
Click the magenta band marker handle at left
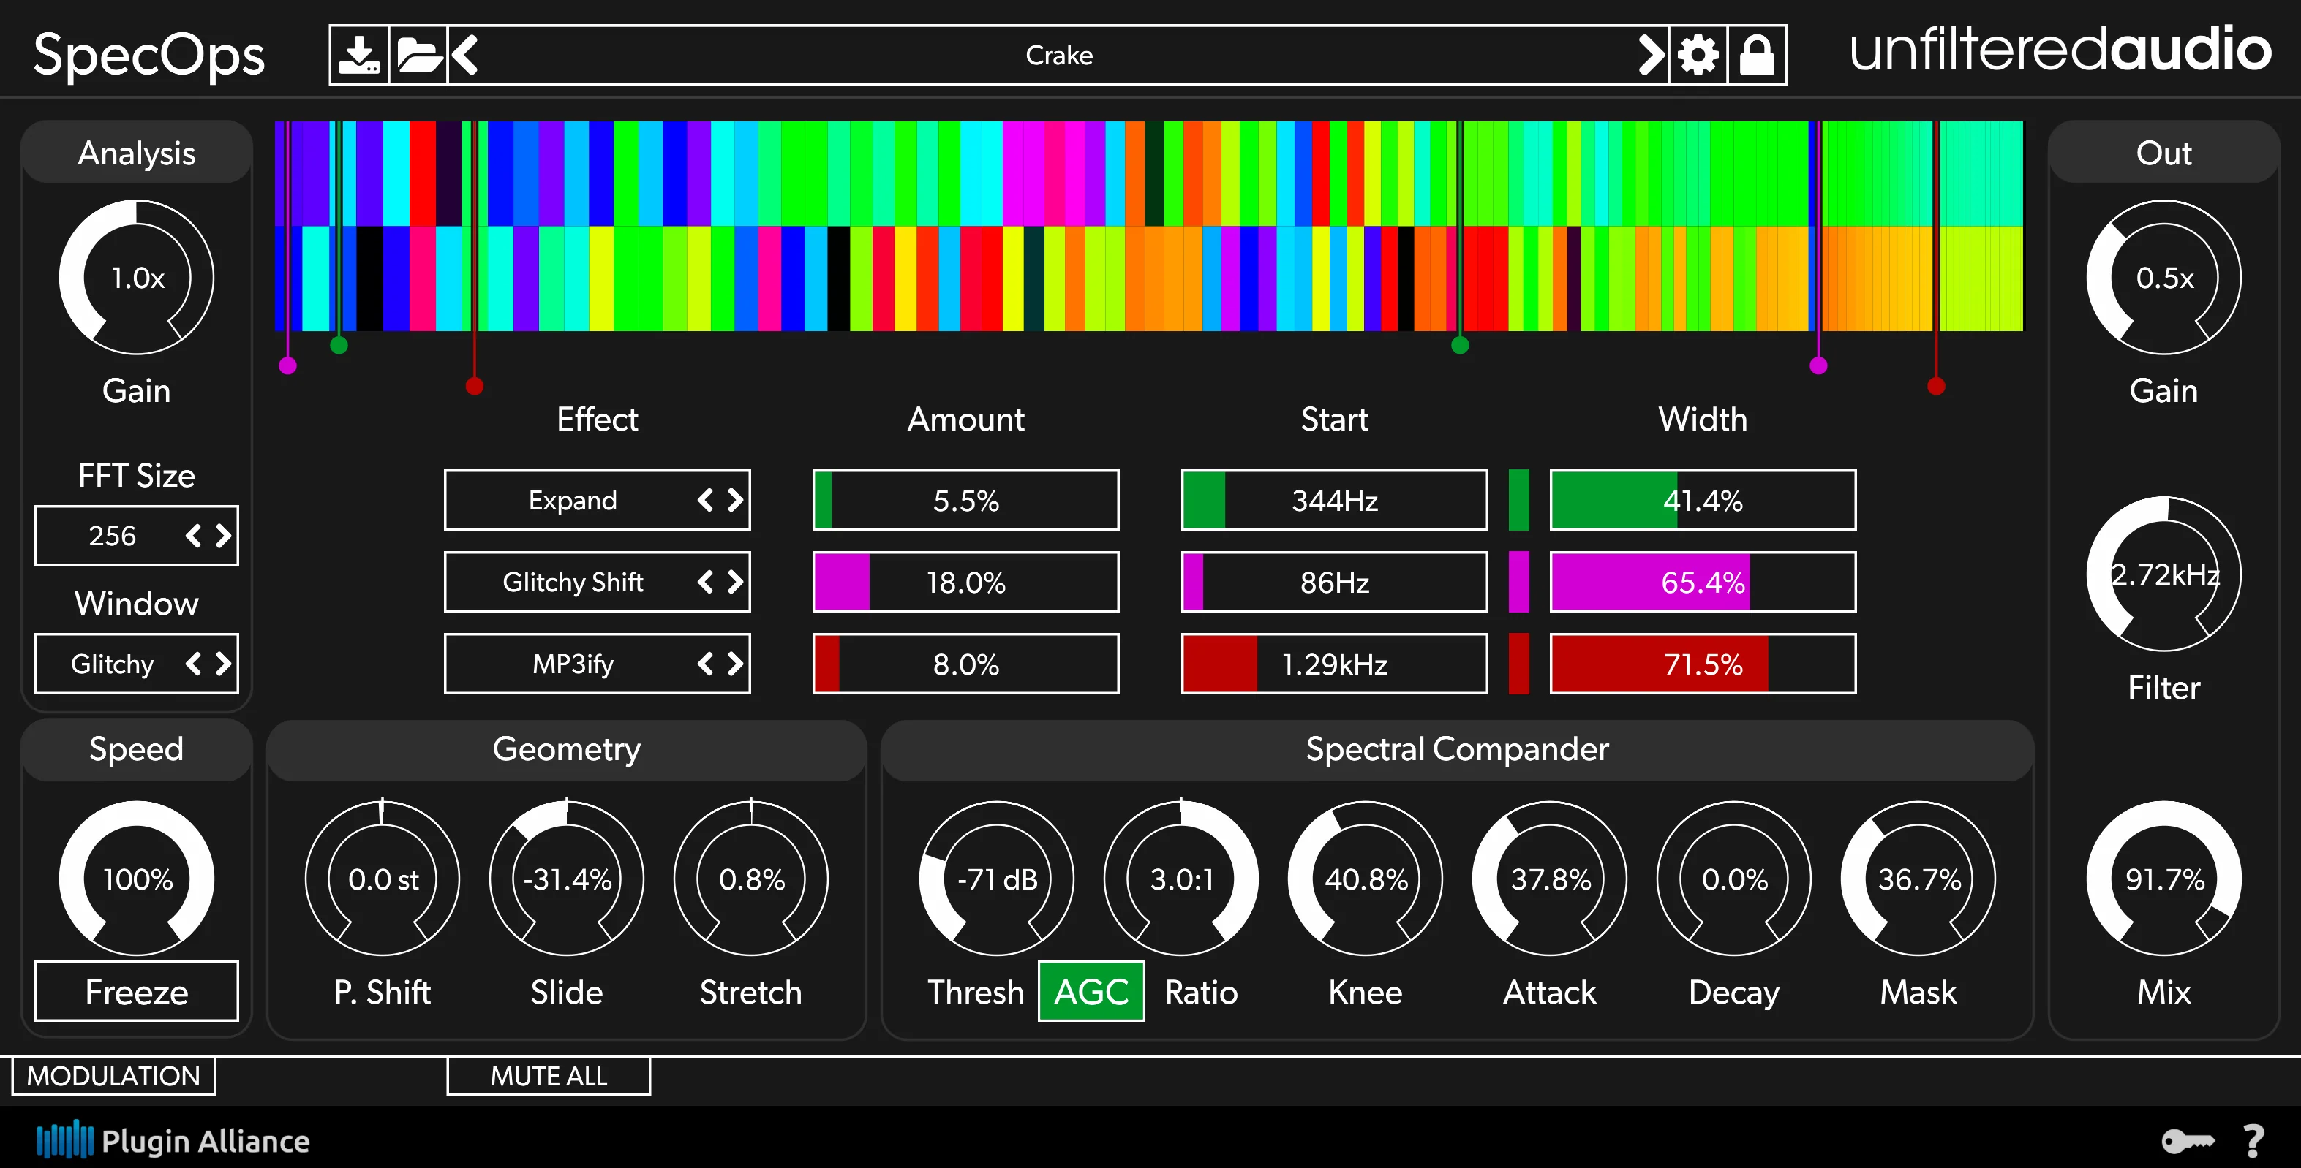(x=287, y=365)
